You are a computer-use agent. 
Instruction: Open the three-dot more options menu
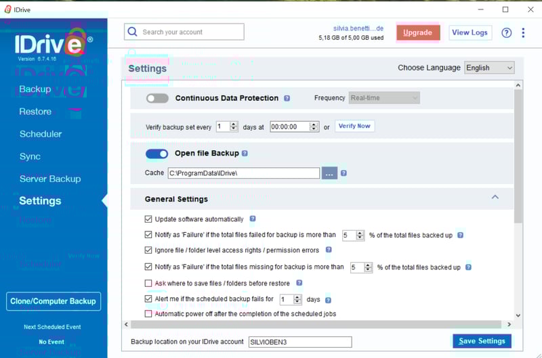pyautogui.click(x=523, y=32)
